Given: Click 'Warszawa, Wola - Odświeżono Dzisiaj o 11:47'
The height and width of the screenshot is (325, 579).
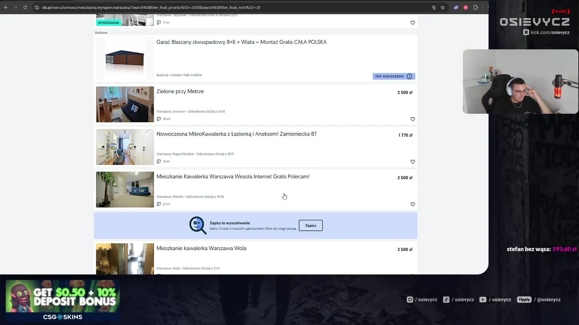Looking at the screenshot, I should (x=188, y=268).
